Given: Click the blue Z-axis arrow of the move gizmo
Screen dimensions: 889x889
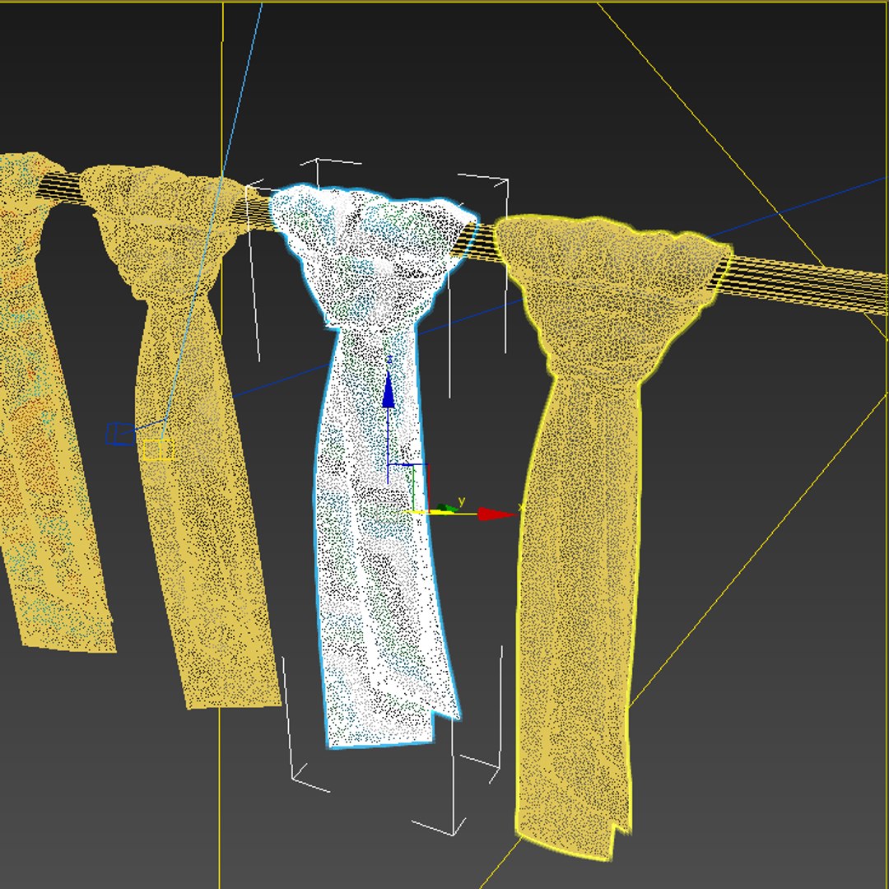Looking at the screenshot, I should 389,389.
